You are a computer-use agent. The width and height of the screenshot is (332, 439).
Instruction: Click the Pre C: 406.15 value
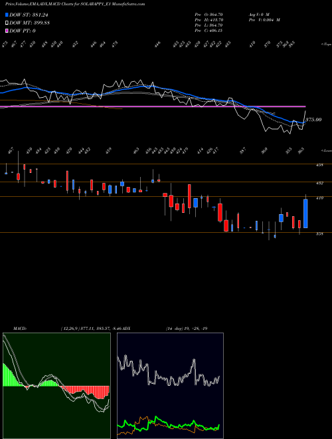tap(208, 31)
